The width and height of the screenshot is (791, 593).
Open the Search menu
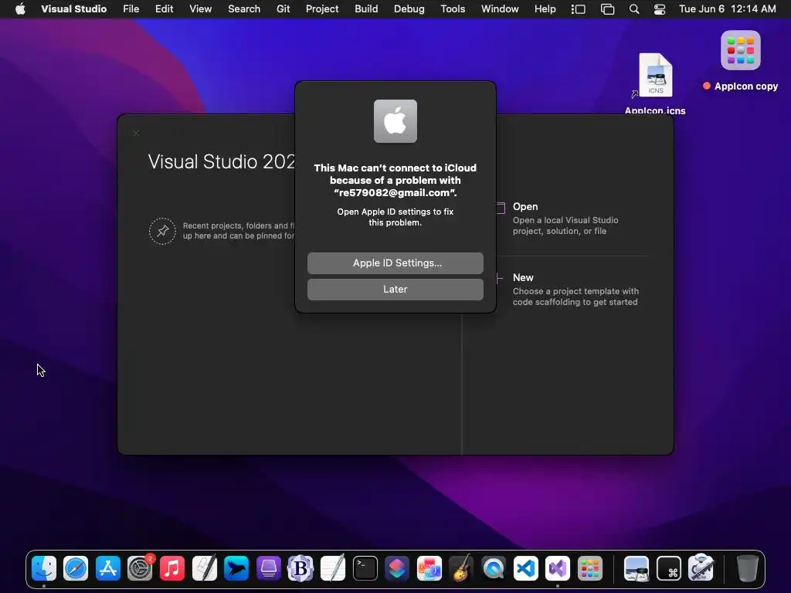click(244, 8)
